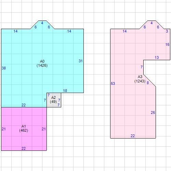The image size is (171, 171).
Task: Click the 18 dimension label on A0
Action: tap(65, 91)
